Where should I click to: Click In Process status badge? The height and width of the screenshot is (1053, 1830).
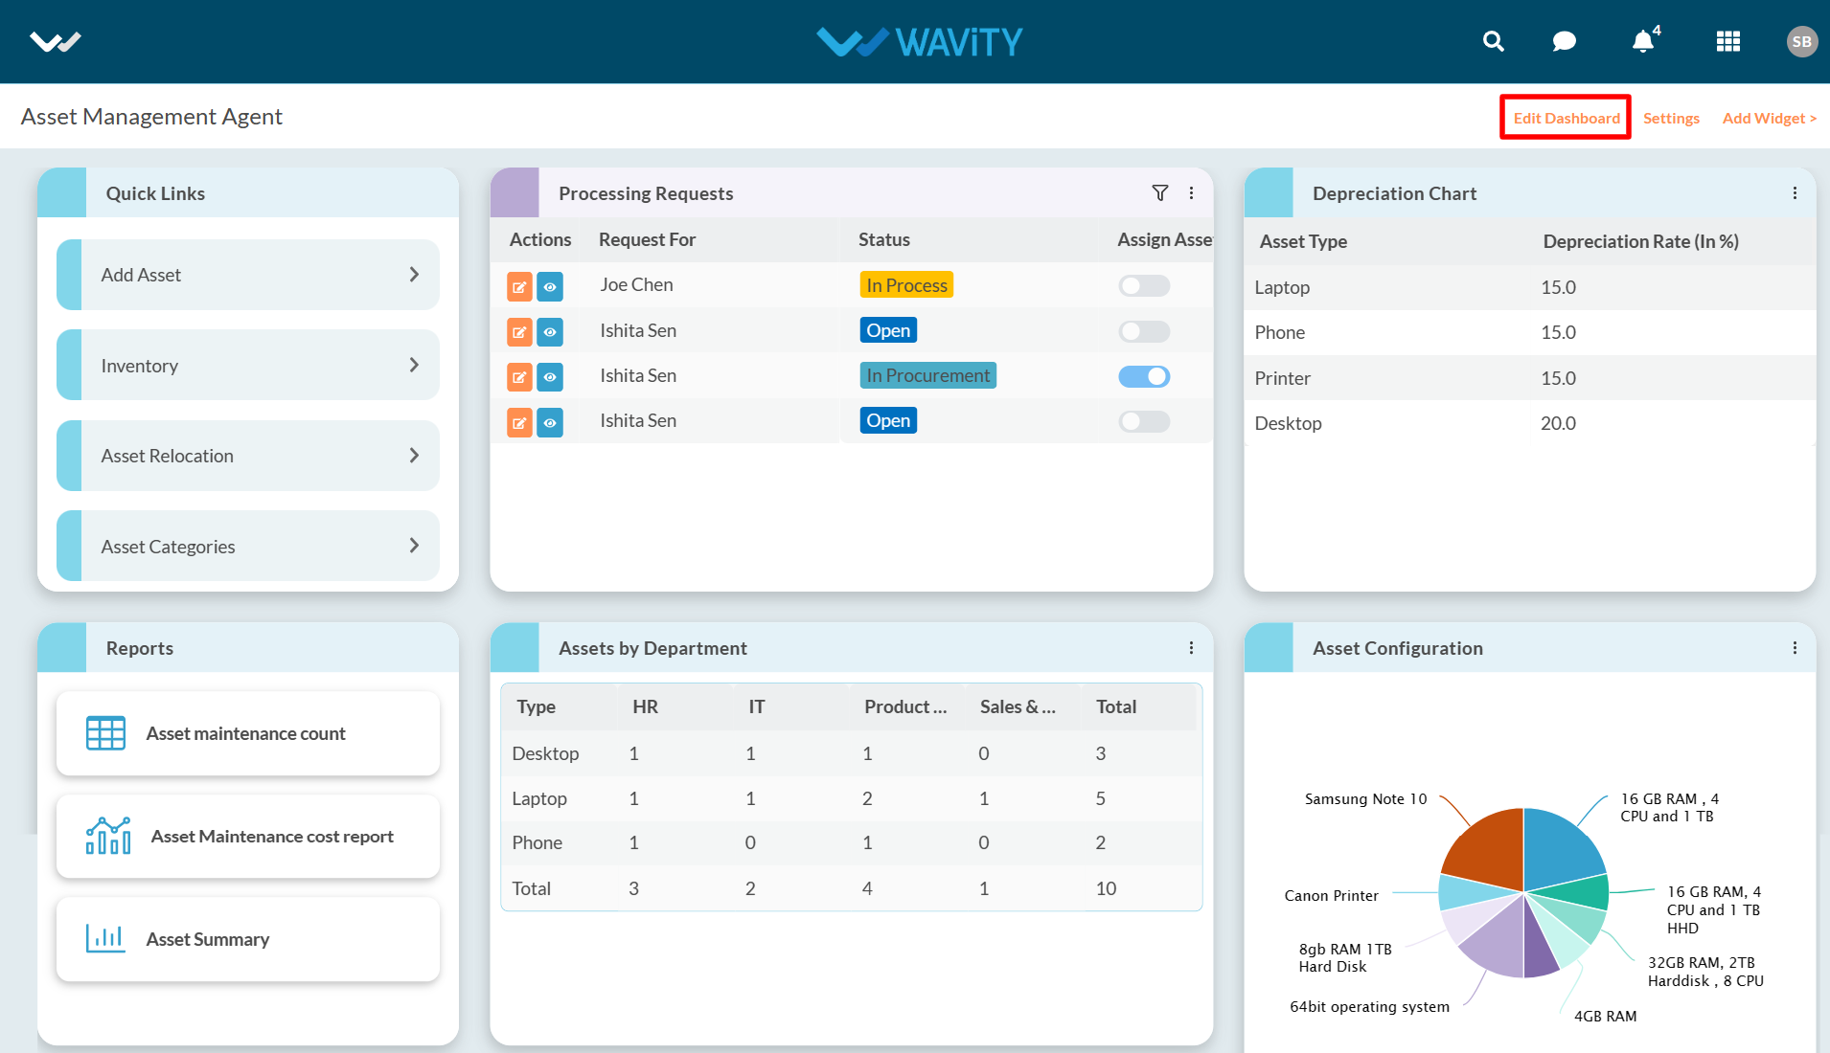(x=906, y=285)
